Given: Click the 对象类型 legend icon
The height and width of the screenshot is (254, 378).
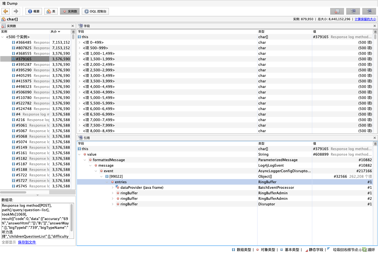Looking at the screenshot, I should tap(258, 250).
